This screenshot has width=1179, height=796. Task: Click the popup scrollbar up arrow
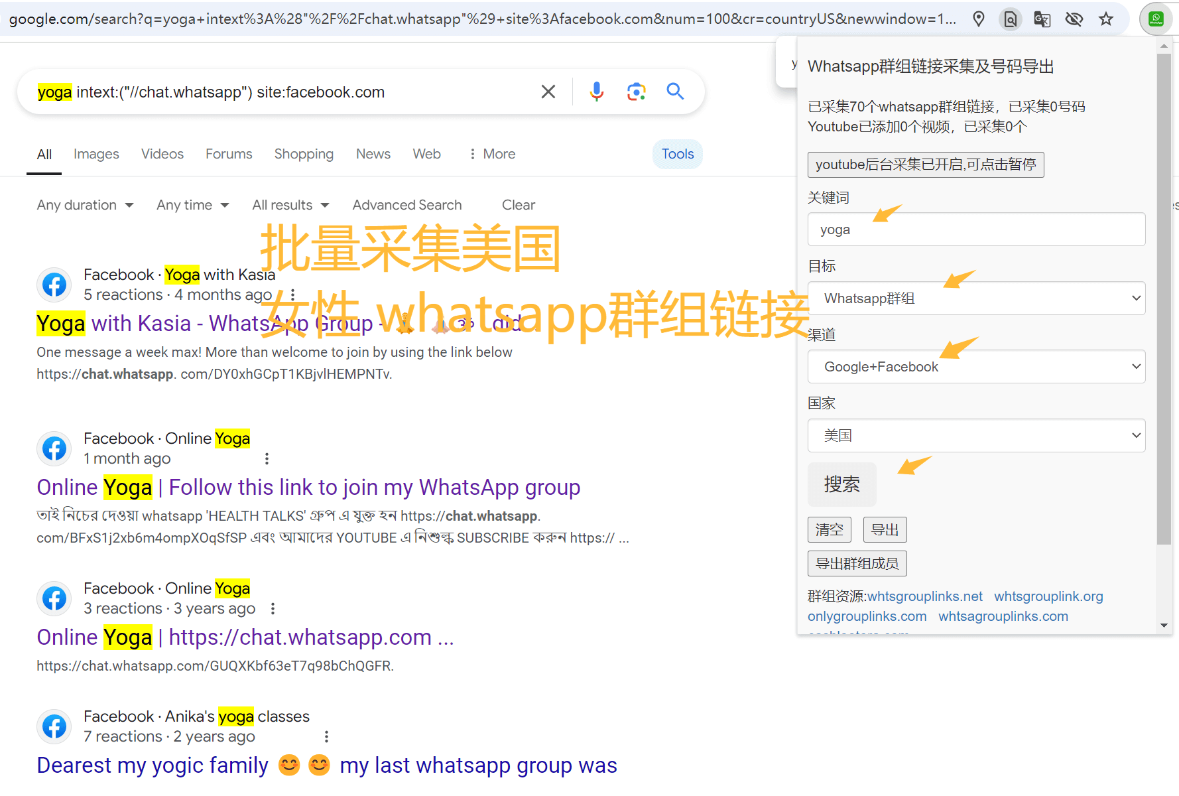click(1164, 46)
